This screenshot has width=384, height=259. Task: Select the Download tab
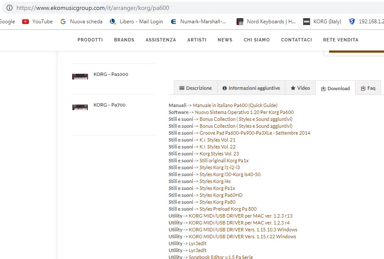(335, 88)
